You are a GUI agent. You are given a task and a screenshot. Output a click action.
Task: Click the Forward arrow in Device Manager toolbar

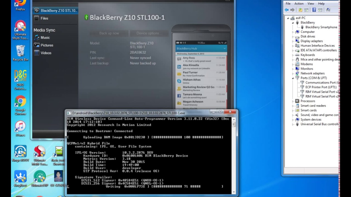click(292, 10)
